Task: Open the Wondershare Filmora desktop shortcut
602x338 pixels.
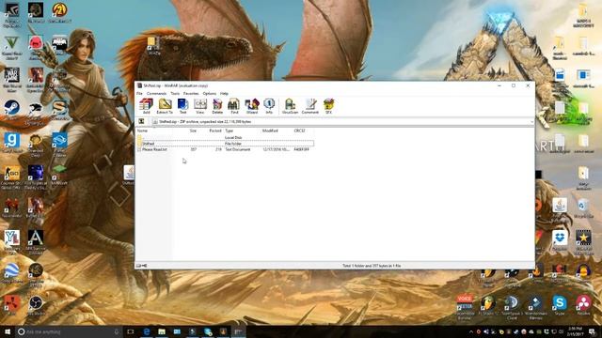Action: click(535, 307)
